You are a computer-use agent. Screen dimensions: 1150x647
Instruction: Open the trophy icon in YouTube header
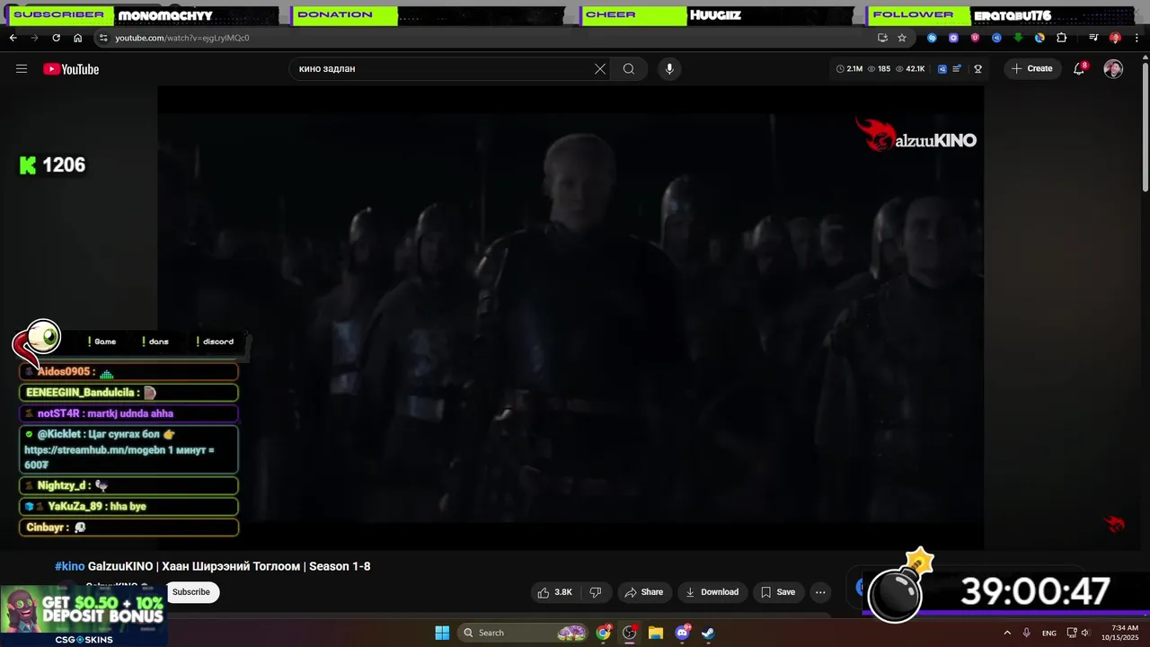(x=977, y=68)
